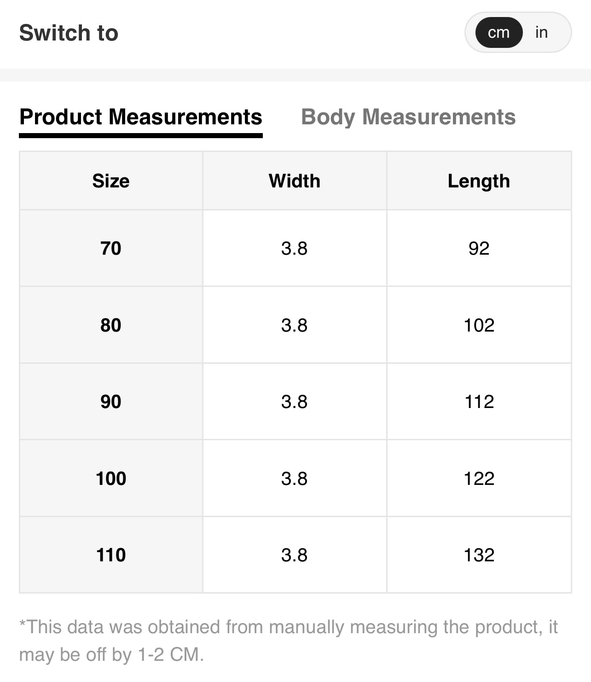Select the size 110 row label

point(111,555)
